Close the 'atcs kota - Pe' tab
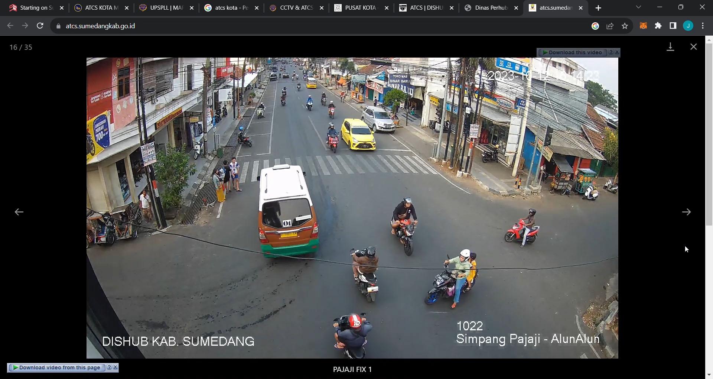Screen dimensions: 713x379 tap(257, 8)
